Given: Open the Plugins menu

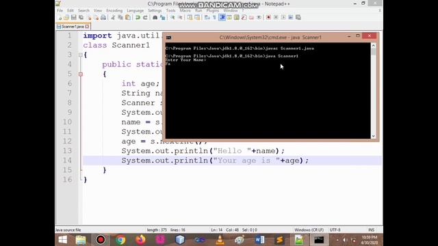Looking at the screenshot, I should (213, 11).
